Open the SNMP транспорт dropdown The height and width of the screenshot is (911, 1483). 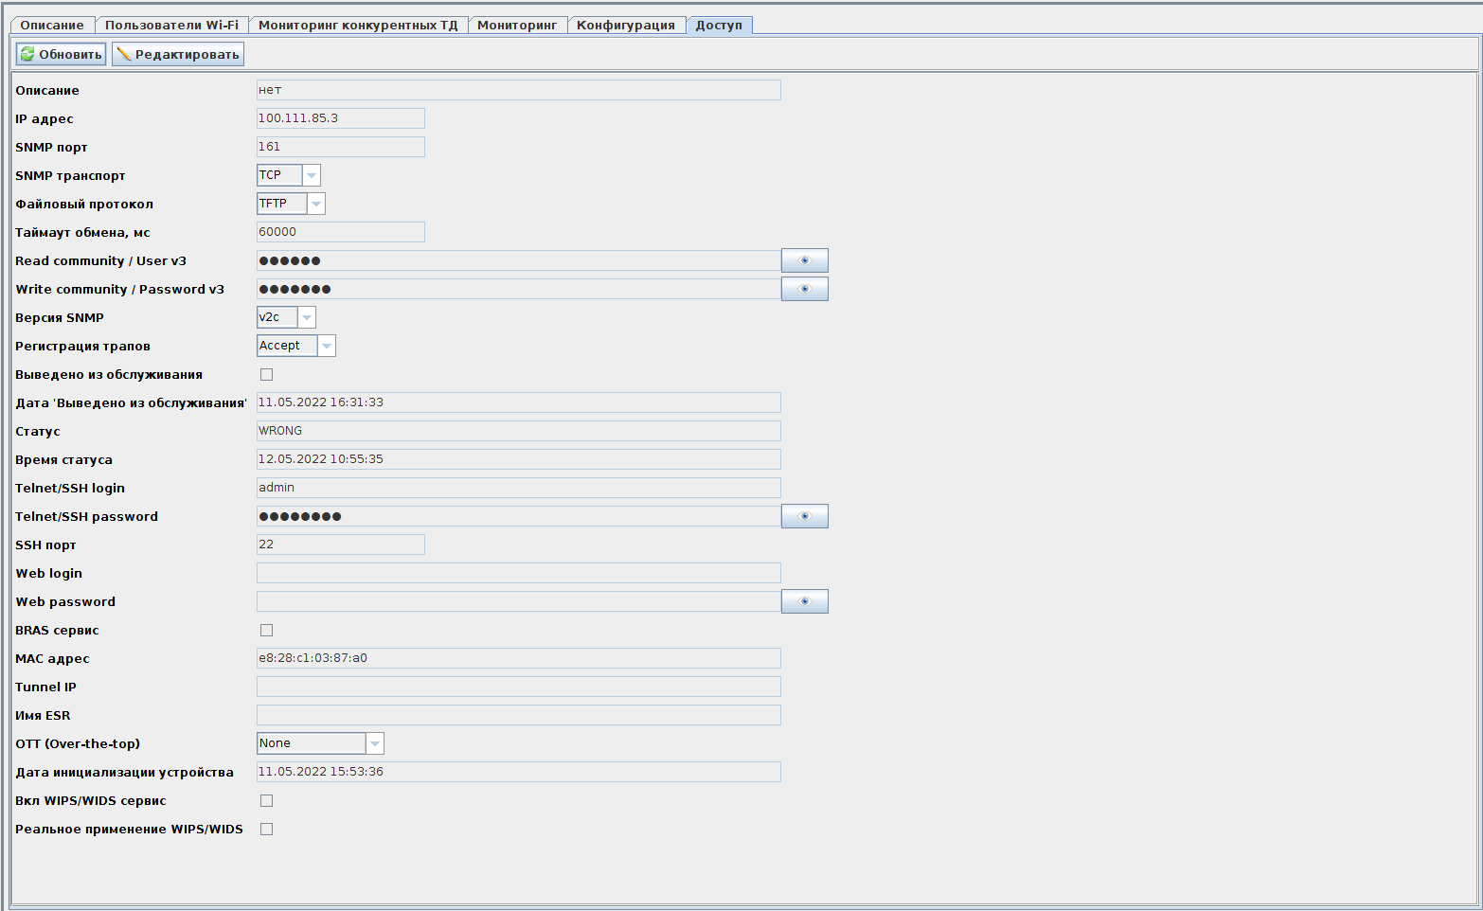(x=311, y=175)
